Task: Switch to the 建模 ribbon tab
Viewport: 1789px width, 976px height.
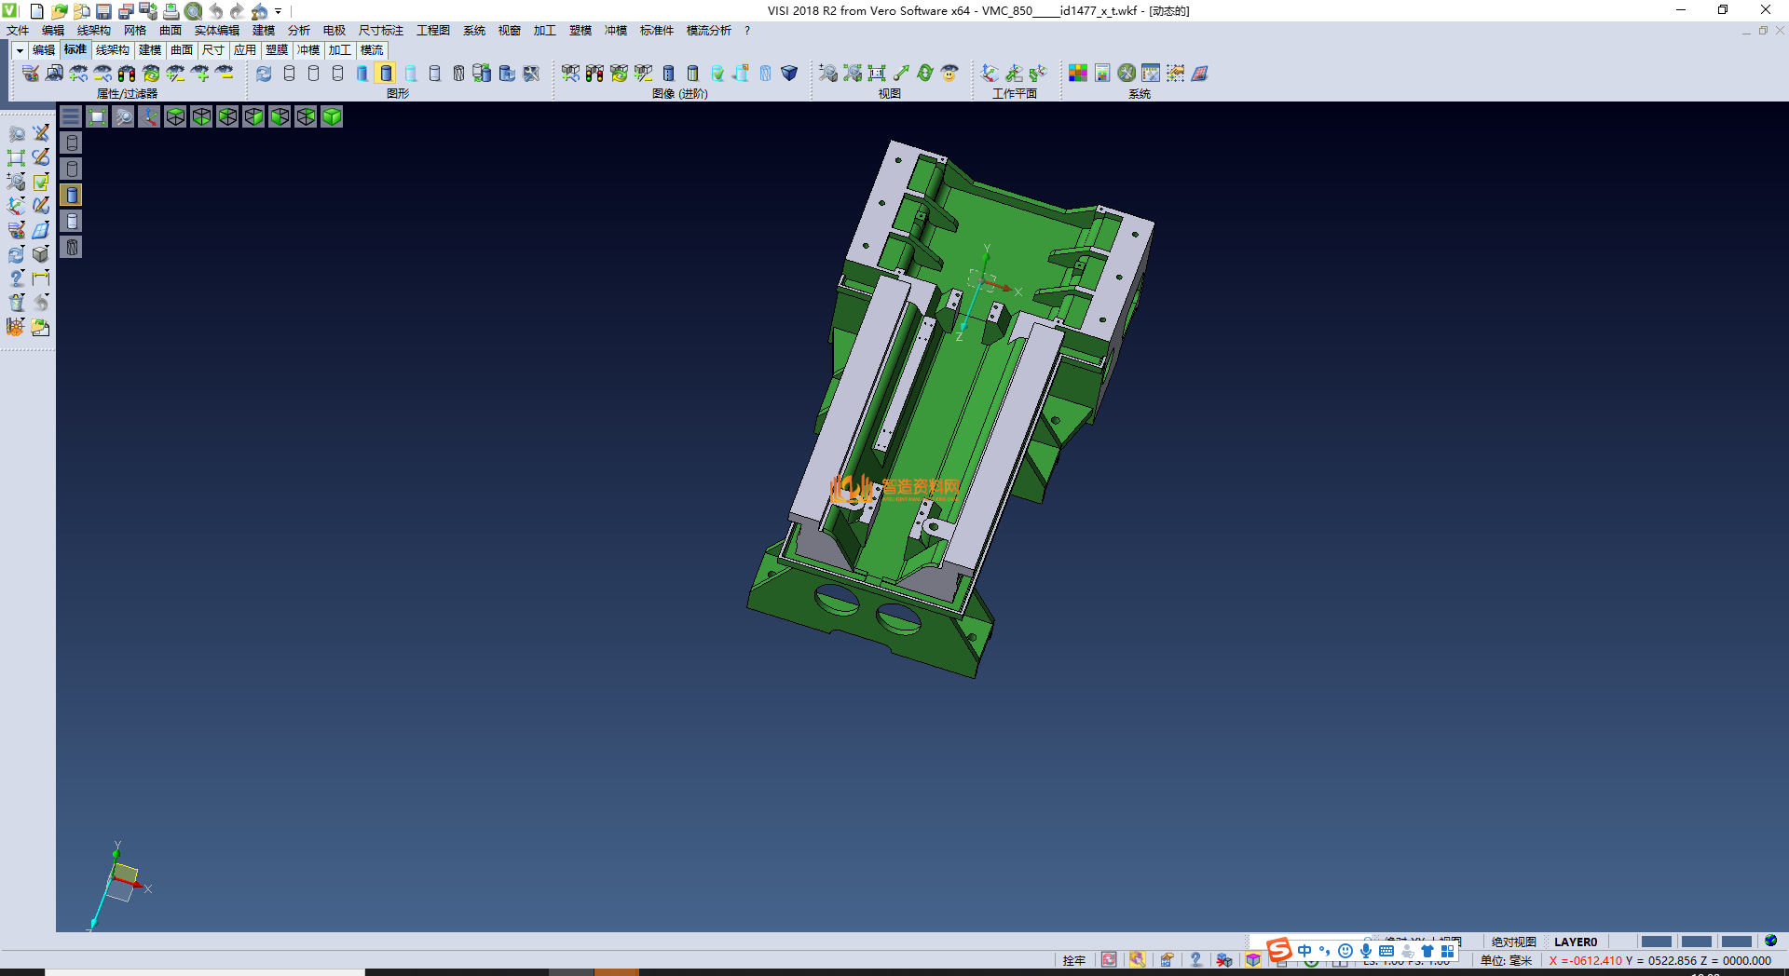Action: [149, 50]
